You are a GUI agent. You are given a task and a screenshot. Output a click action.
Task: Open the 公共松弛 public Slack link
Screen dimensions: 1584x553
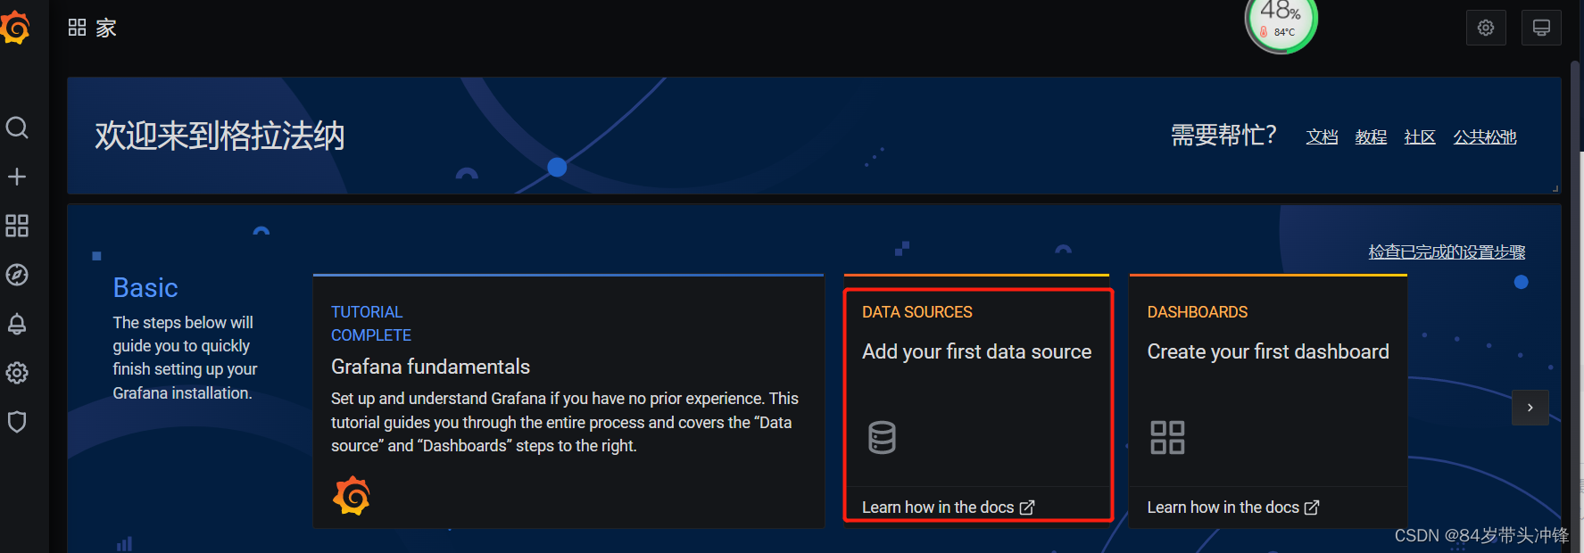pyautogui.click(x=1485, y=137)
